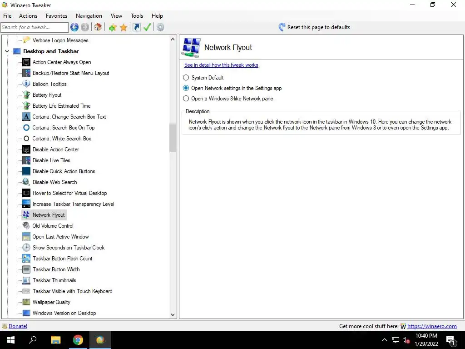Open the Help menu

click(157, 16)
